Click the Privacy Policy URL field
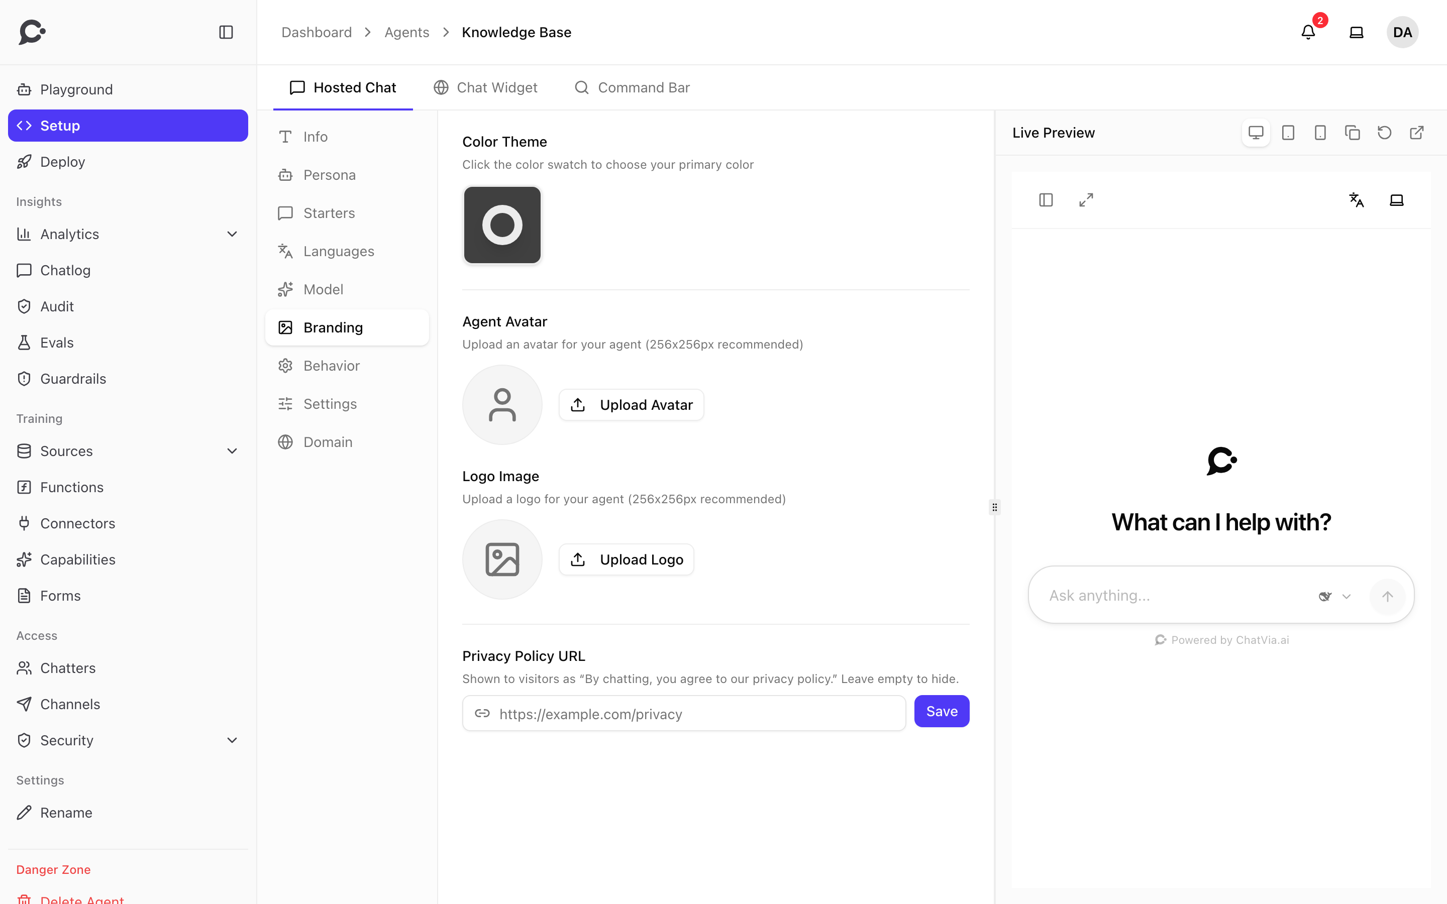Screen dimensions: 1447x904 pos(684,713)
